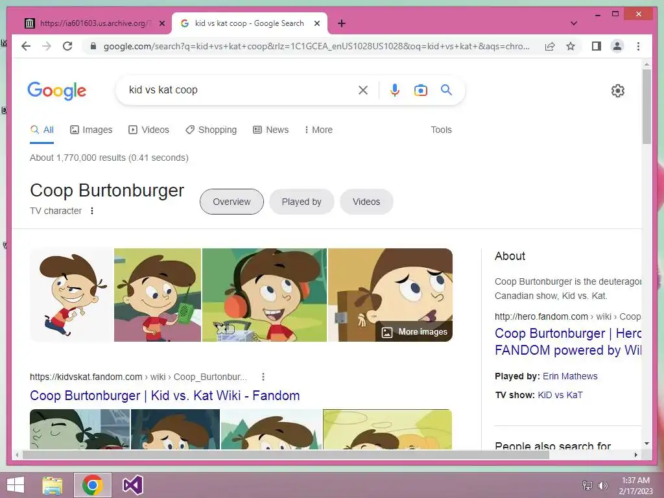This screenshot has height=498, width=664.
Task: Open the search Tools options
Action: pyautogui.click(x=441, y=130)
